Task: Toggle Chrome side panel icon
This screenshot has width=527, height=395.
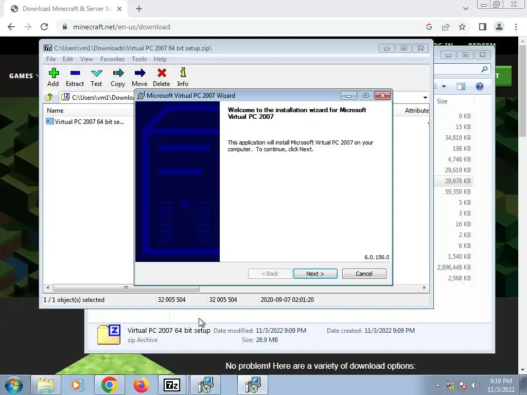Action: point(483,27)
